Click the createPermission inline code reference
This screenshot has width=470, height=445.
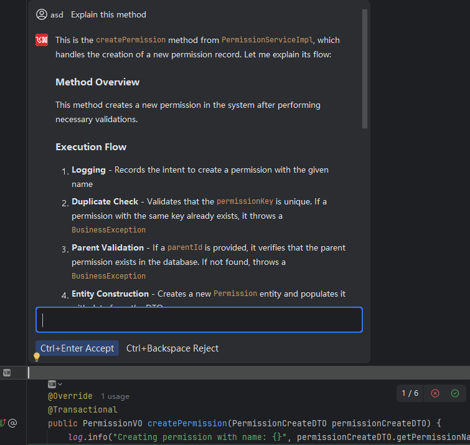pyautogui.click(x=131, y=40)
